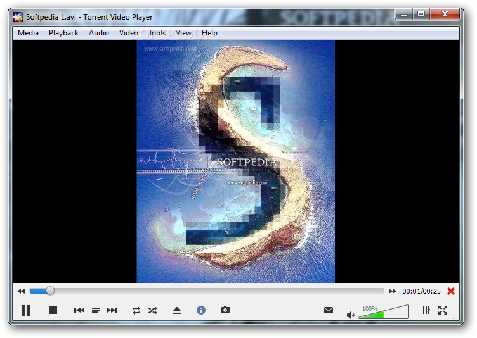Image resolution: width=477 pixels, height=338 pixels.
Task: Open the Help menu
Action: 209,33
